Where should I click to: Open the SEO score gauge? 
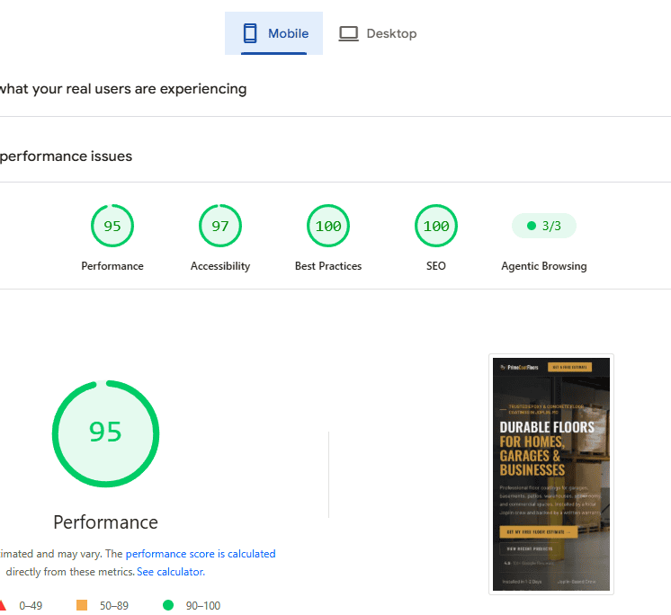[436, 226]
